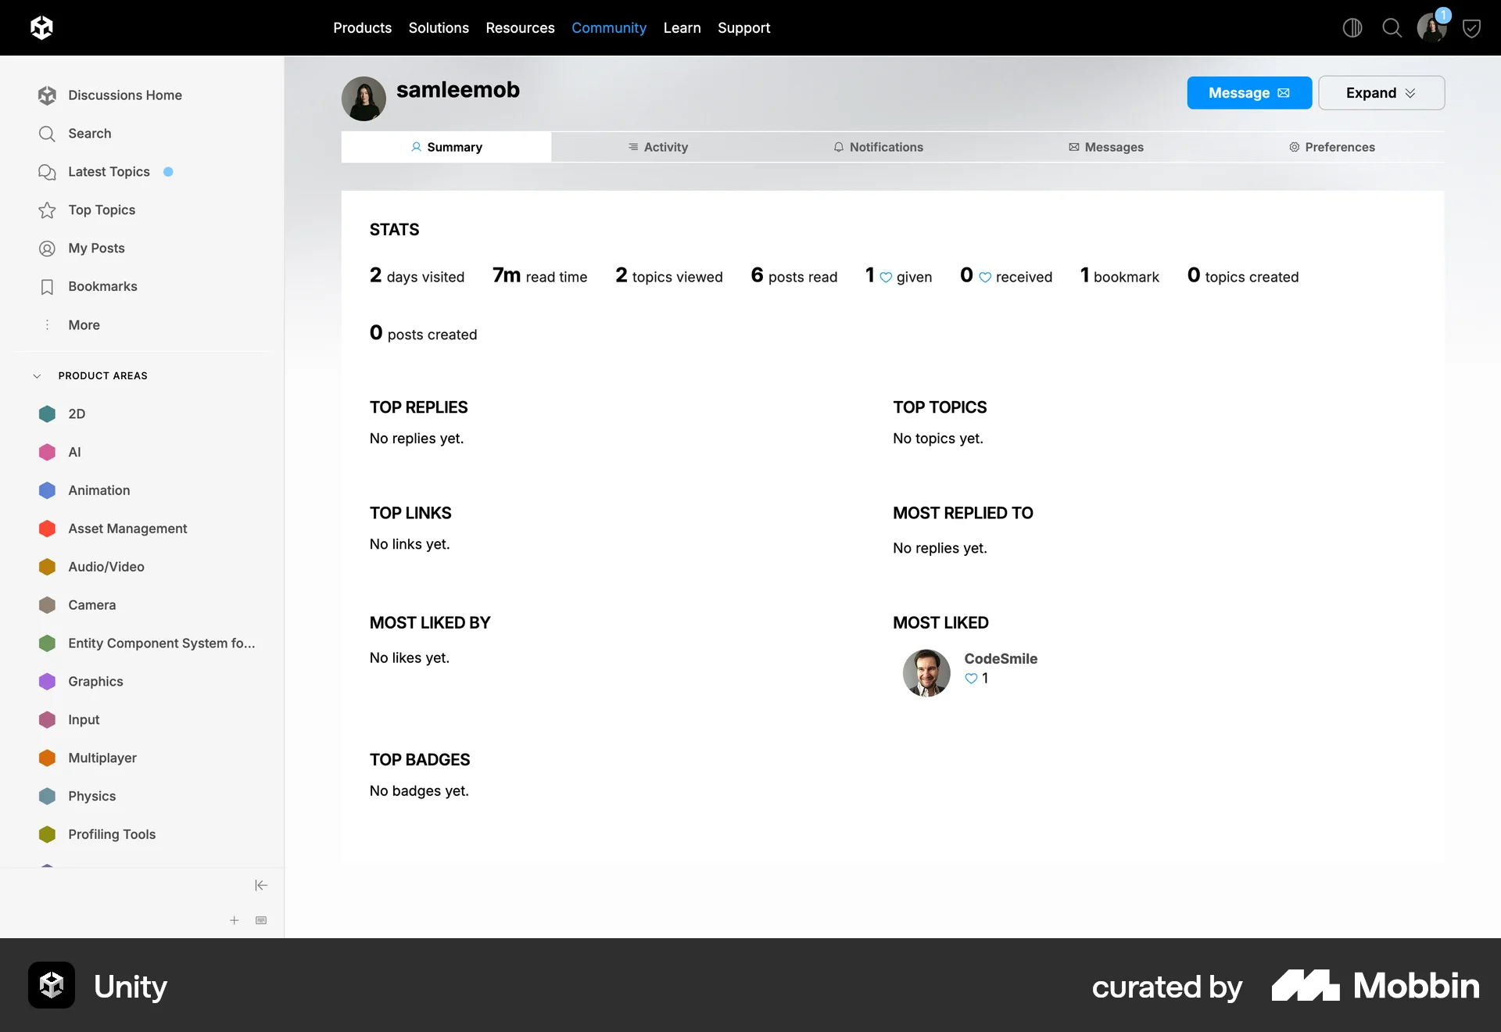Select Top Topics in the sidebar
The width and height of the screenshot is (1501, 1032).
pos(102,210)
